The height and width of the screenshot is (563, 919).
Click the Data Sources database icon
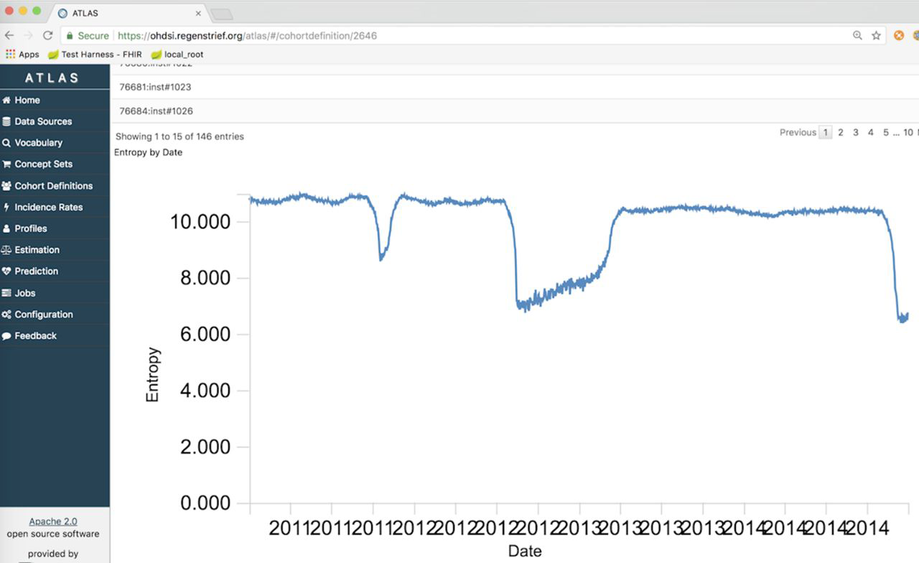6,122
